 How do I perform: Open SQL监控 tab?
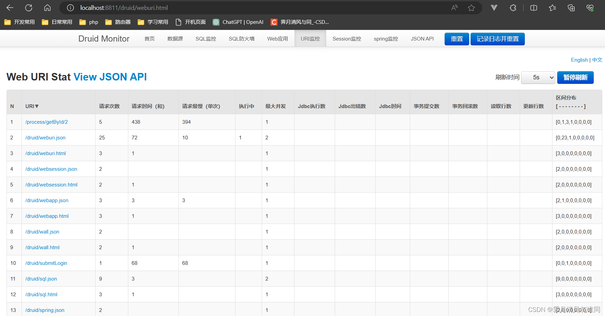tap(206, 39)
